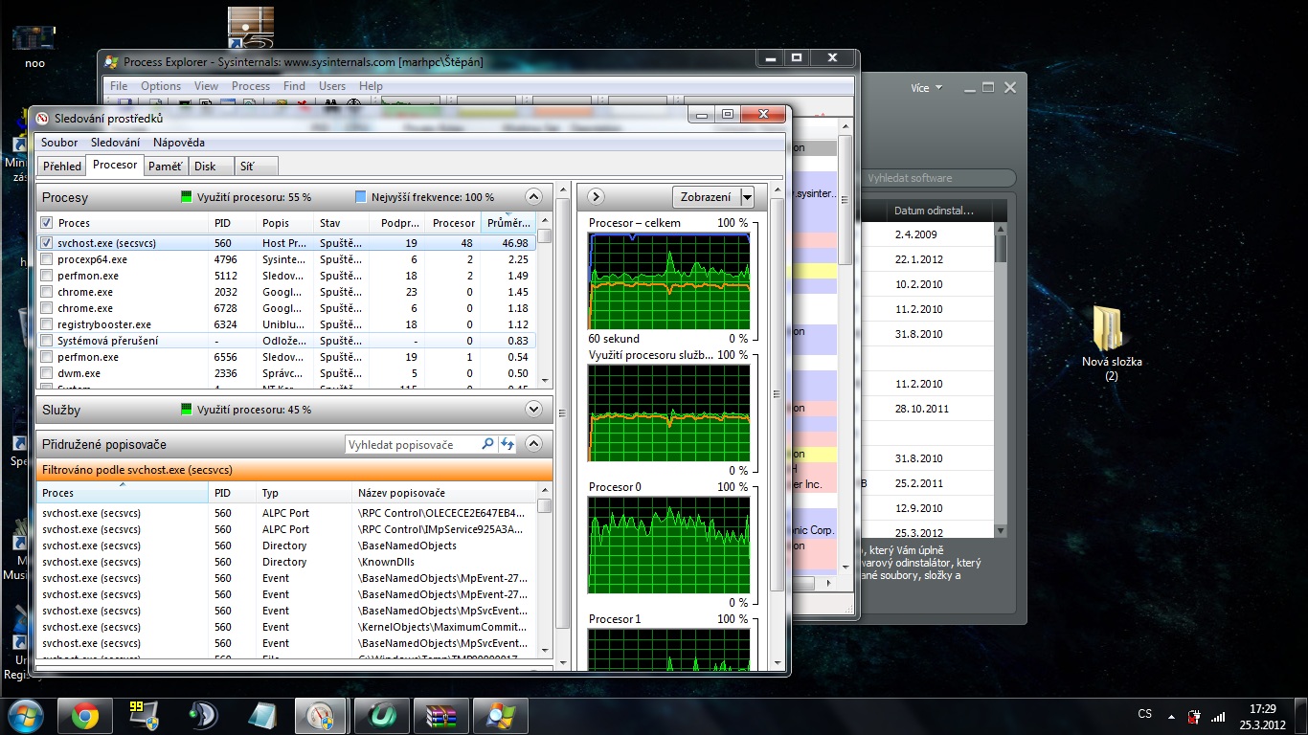Click the refresh icon next to handles search
This screenshot has width=1308, height=735.
pyautogui.click(x=507, y=444)
